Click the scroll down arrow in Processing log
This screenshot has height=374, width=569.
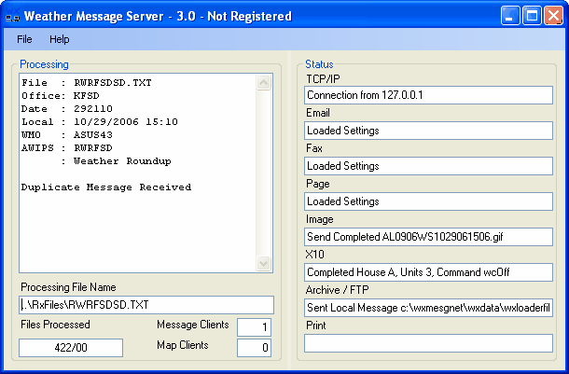(x=264, y=264)
